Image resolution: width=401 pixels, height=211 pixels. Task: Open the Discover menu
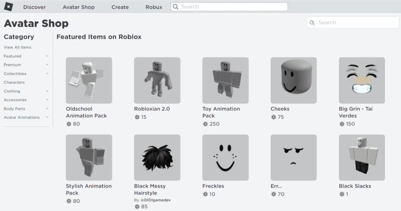pyautogui.click(x=34, y=7)
